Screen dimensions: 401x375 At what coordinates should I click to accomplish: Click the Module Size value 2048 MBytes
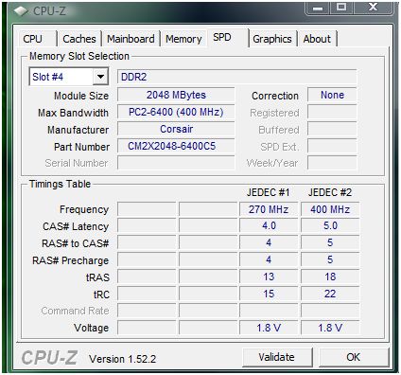[x=176, y=95]
